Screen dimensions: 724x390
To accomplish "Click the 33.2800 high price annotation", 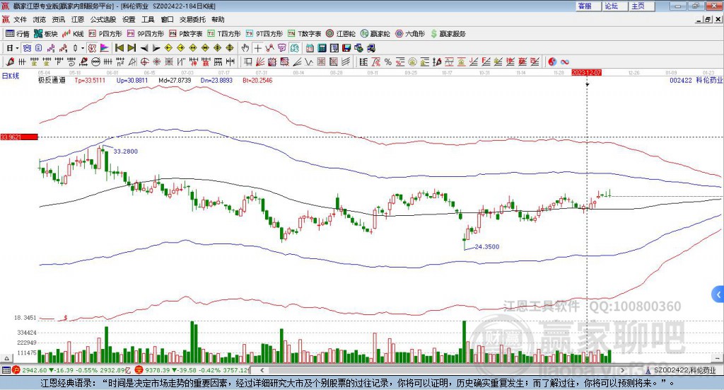I will (x=126, y=151).
